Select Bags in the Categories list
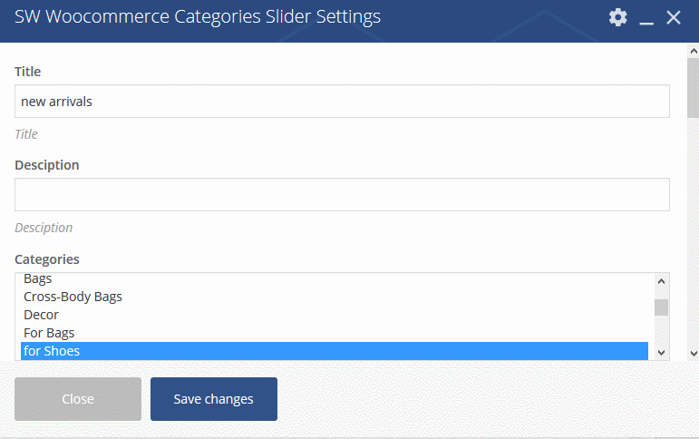Screen dimensions: 699x439 coord(335,278)
